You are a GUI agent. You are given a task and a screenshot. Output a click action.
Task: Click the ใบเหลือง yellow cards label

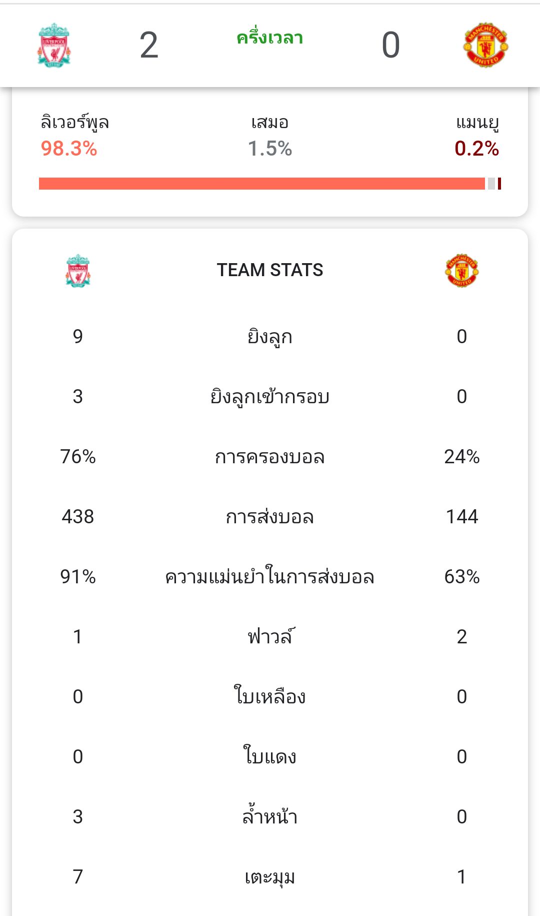click(x=270, y=697)
